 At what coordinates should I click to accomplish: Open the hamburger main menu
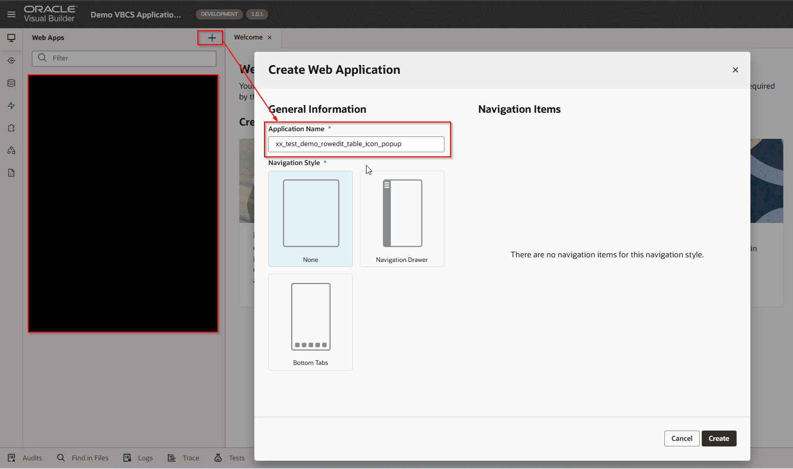[x=11, y=14]
